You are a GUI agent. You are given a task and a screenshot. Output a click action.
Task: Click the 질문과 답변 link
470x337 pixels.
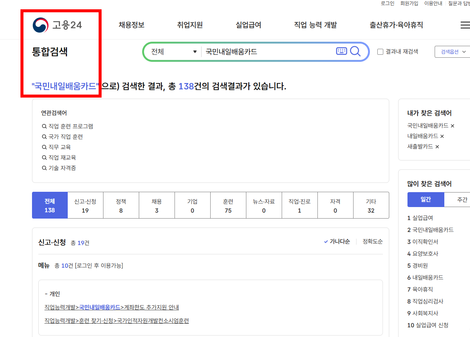point(459,3)
